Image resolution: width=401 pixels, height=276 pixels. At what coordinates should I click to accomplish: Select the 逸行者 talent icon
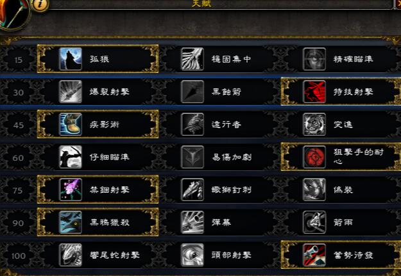pos(192,124)
